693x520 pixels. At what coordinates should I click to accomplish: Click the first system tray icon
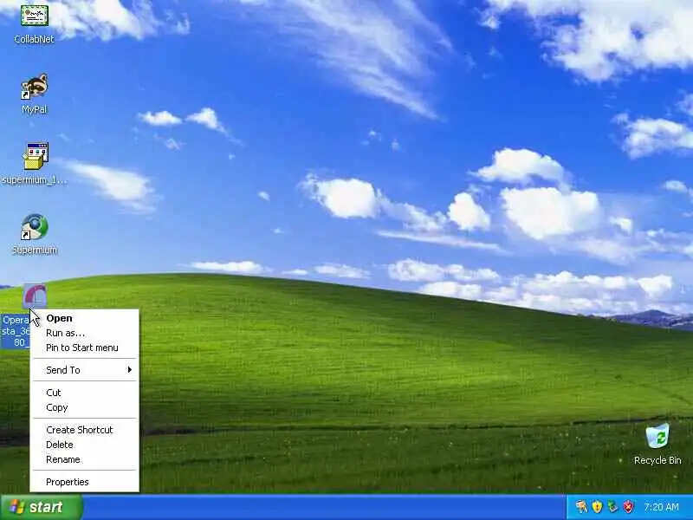point(581,507)
